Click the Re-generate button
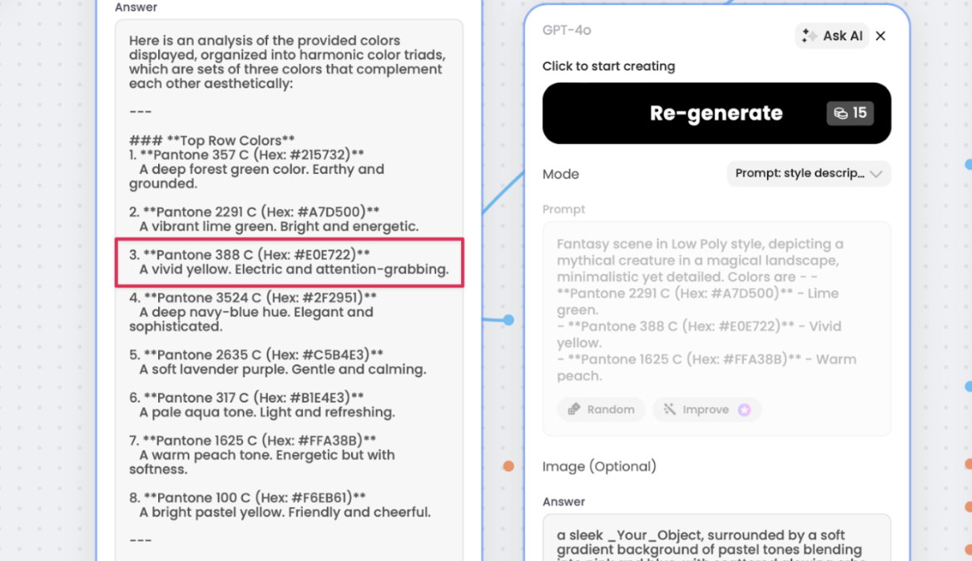 pyautogui.click(x=717, y=113)
